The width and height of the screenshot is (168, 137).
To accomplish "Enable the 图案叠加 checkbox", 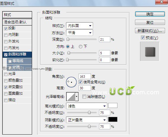I will pos(6,94).
